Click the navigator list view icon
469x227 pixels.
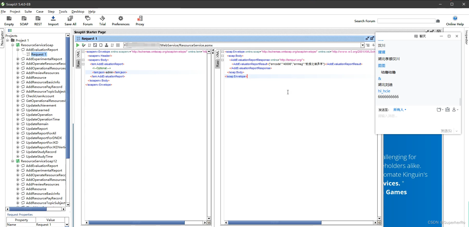10,30
